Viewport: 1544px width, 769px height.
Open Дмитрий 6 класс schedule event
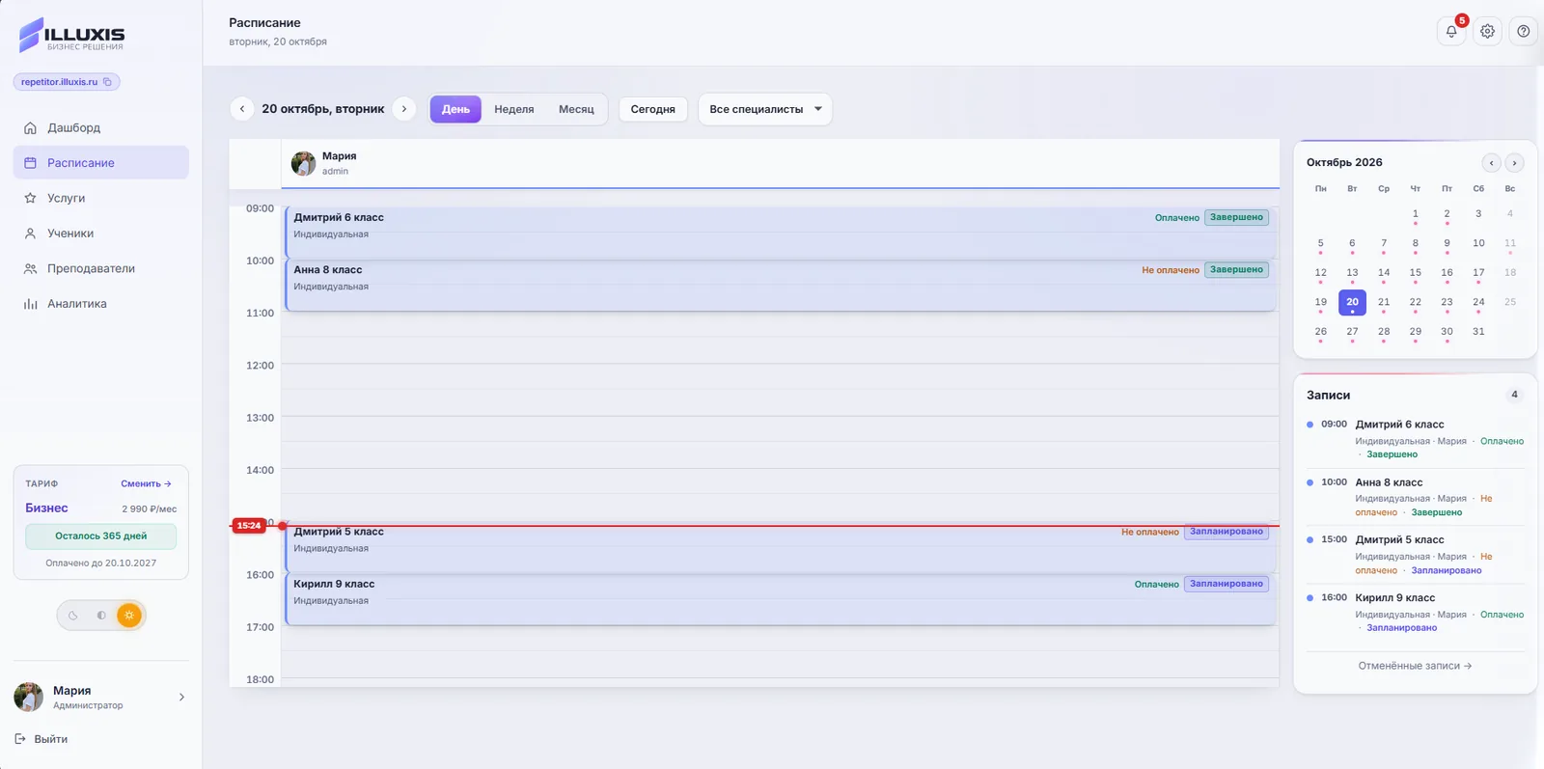pyautogui.click(x=781, y=233)
